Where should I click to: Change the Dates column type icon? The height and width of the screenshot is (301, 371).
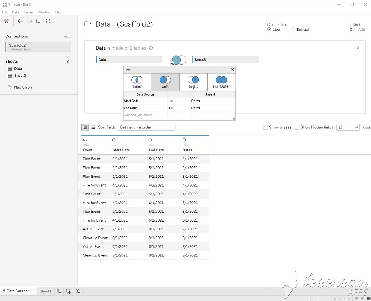[184, 140]
